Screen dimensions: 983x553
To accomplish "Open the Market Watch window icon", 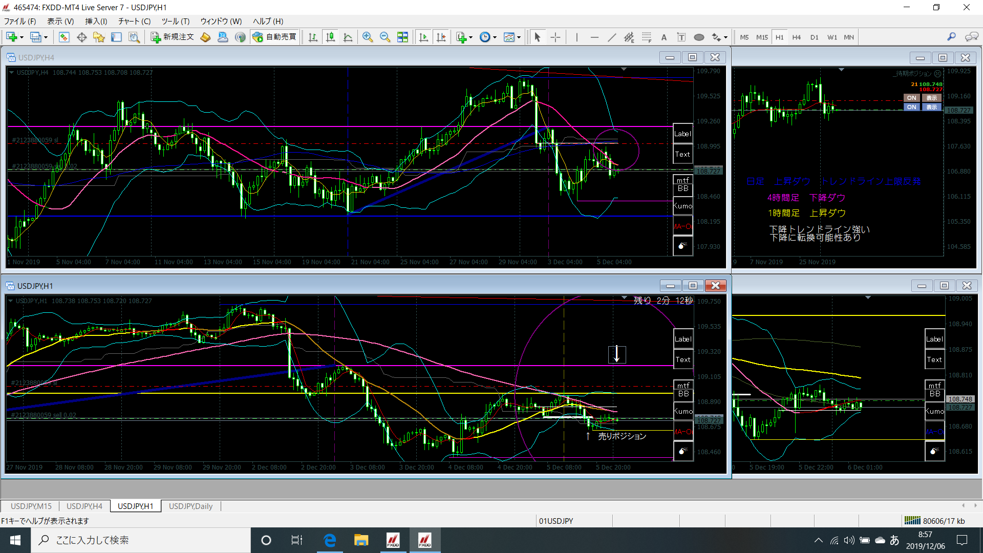I will pos(64,37).
